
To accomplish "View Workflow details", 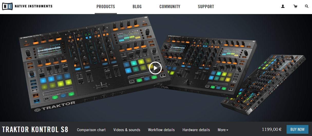I will tap(161, 130).
